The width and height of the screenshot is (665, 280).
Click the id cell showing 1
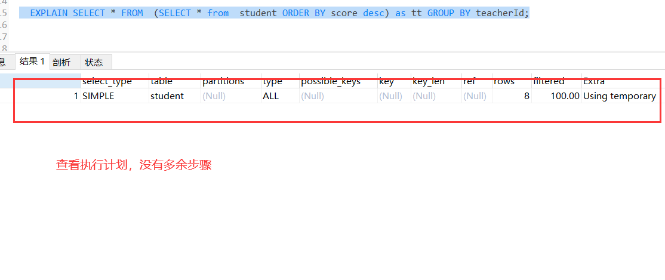tap(47, 96)
